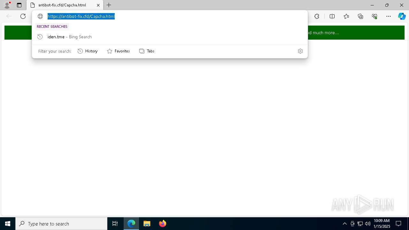Click the taskbar search box
This screenshot has height=230, width=409.
coord(61,224)
